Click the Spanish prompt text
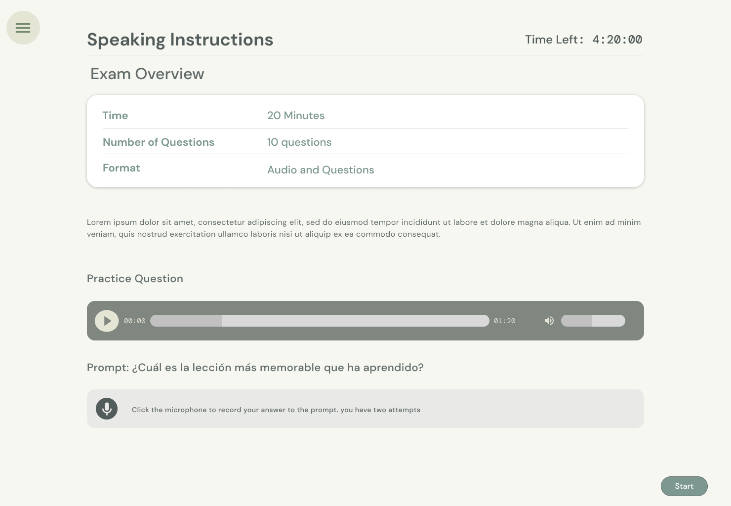 point(255,368)
